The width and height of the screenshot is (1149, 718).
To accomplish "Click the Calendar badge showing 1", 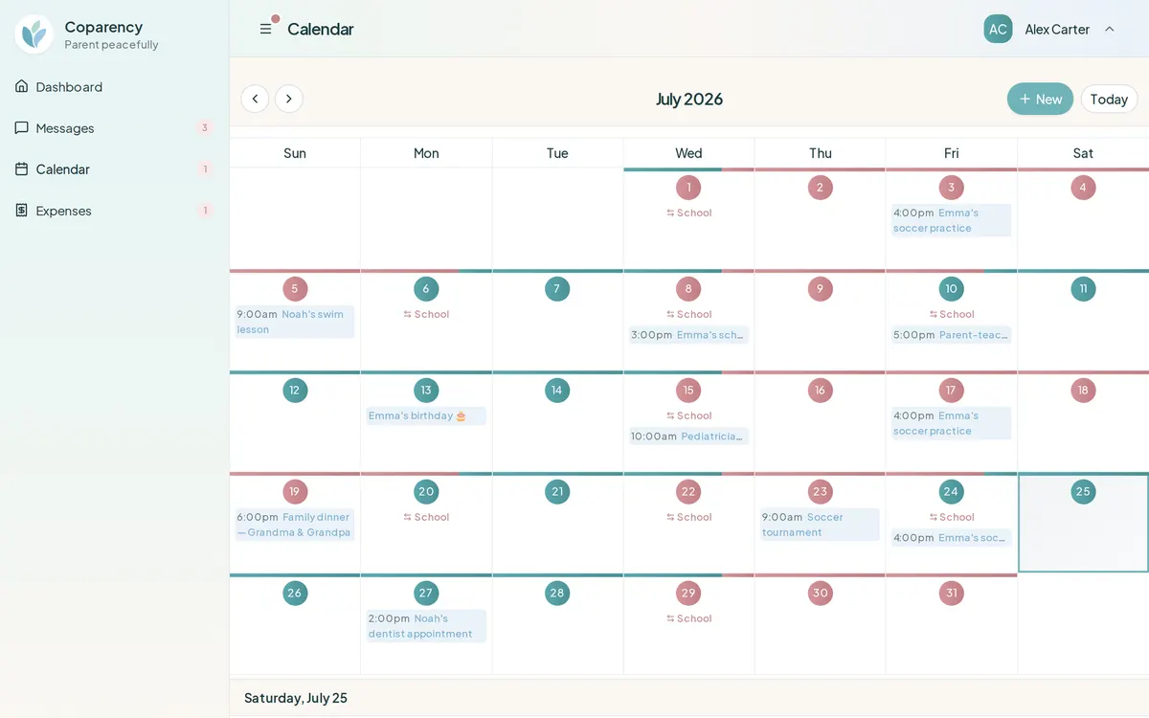I will [x=204, y=168].
